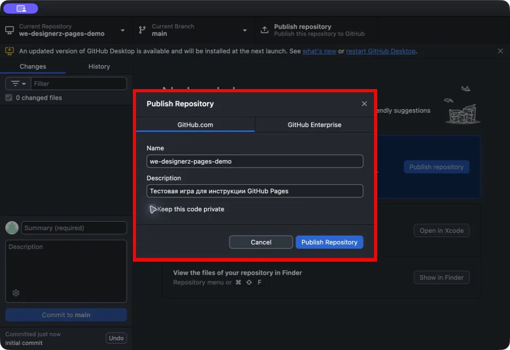
Task: Select the GitHub.com tab
Action: tap(195, 125)
